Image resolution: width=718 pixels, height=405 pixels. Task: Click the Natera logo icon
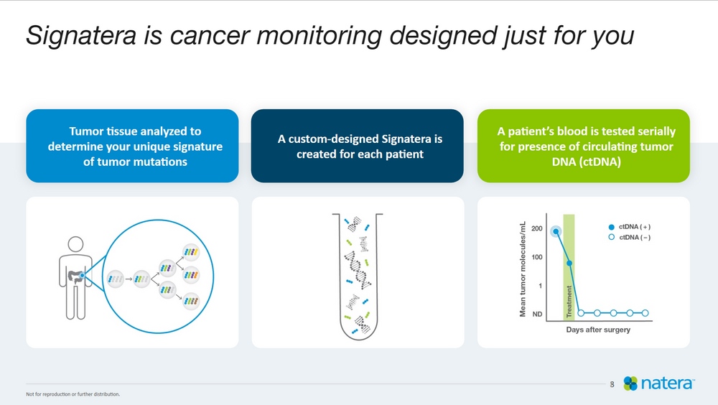click(630, 383)
